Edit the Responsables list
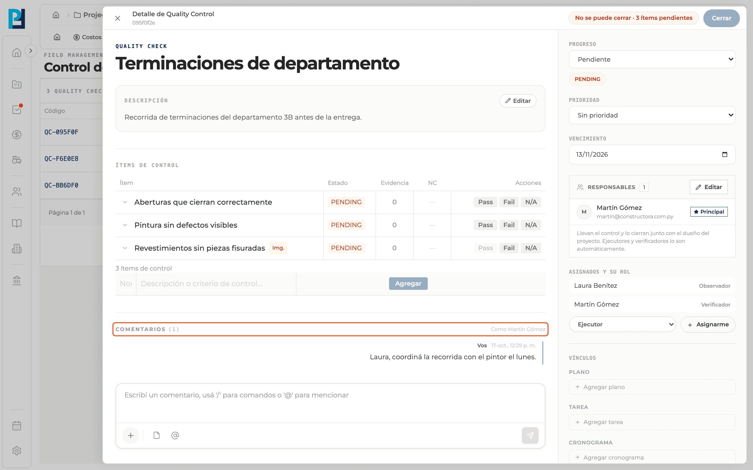753x470 pixels. coord(709,187)
